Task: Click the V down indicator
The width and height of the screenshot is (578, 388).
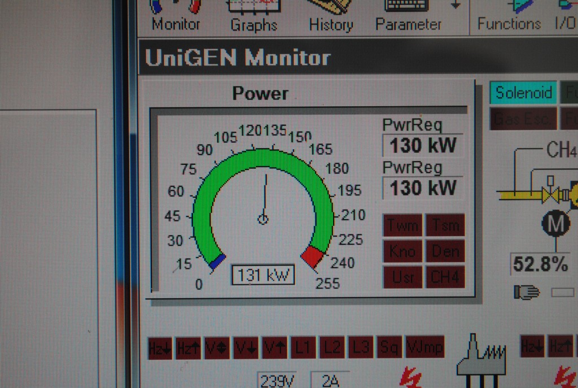Action: (246, 347)
